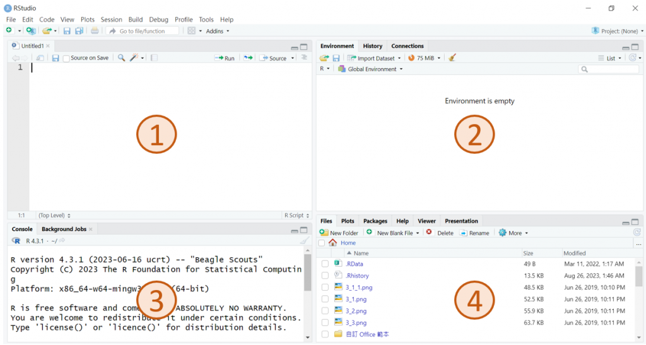The width and height of the screenshot is (646, 345).
Task: Click the Environment search box
Action: point(609,69)
